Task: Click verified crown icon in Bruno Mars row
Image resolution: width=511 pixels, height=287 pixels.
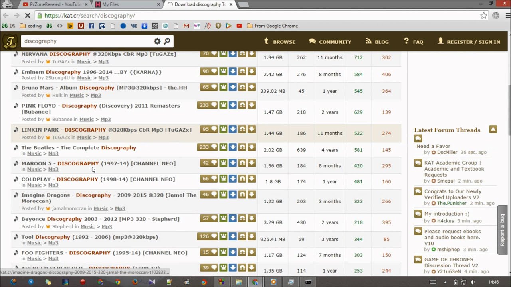Action: click(223, 87)
